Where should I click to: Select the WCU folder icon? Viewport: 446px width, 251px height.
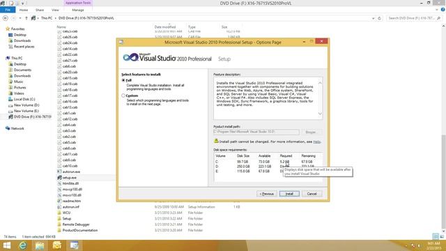click(59, 213)
